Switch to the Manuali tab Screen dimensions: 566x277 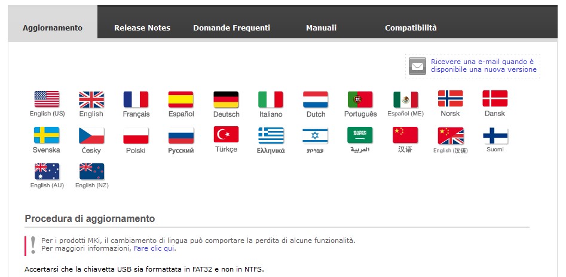coord(322,28)
